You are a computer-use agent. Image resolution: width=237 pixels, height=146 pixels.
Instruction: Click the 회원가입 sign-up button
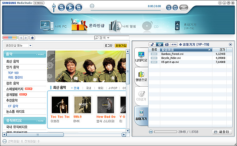120,46
